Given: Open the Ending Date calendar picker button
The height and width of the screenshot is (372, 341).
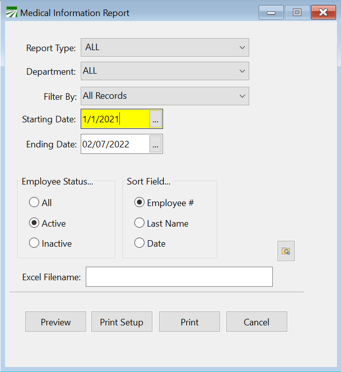Looking at the screenshot, I should click(x=155, y=144).
